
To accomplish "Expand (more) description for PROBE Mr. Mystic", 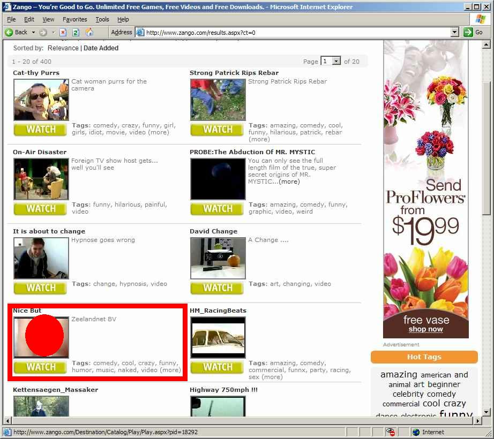I will (289, 181).
